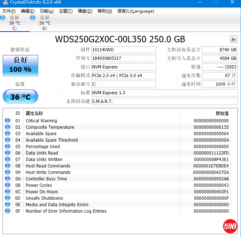The image size is (241, 237).
Task: Select the C: drive status icon
Action: 3,18
